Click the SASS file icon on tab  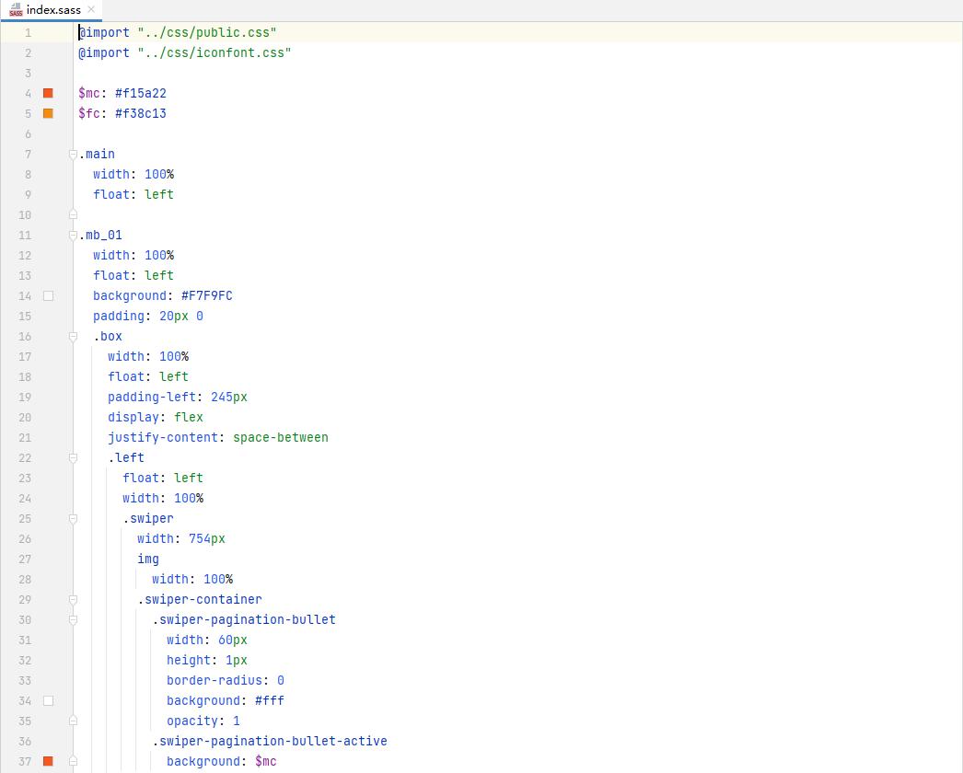(16, 10)
